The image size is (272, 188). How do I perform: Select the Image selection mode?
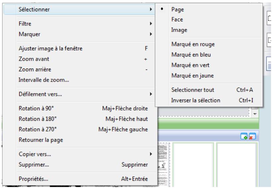click(209, 30)
